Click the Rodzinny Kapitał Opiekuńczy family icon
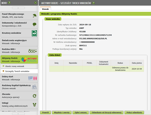This screenshot has width=151, height=115. pos(34,87)
